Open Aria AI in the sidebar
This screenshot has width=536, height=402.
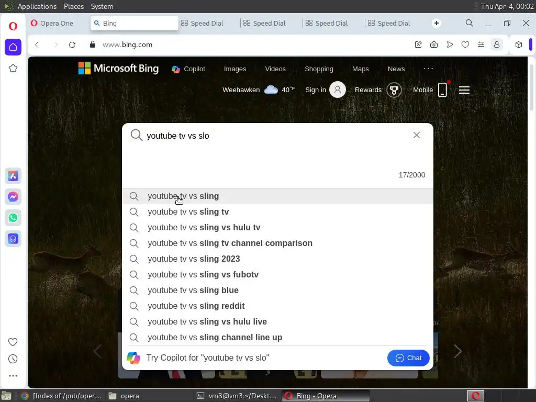pos(13,176)
